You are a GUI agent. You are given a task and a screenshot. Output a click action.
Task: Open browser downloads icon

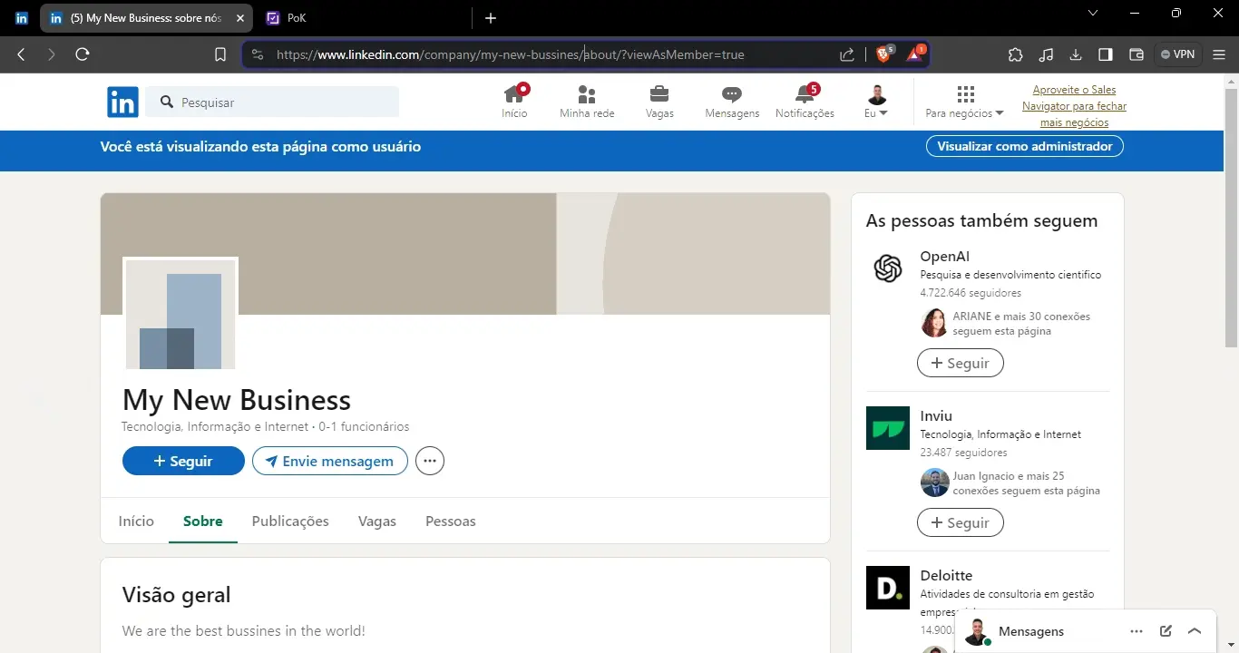coord(1076,54)
